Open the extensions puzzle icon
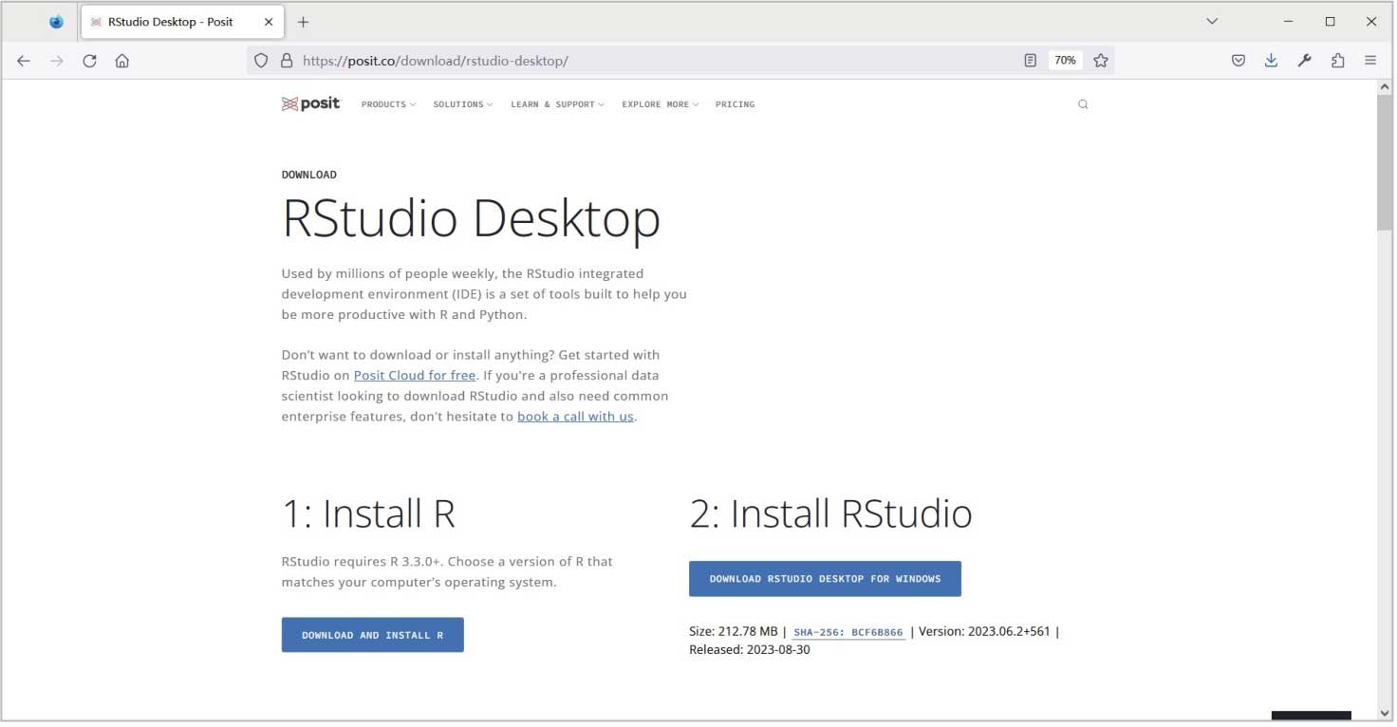This screenshot has width=1397, height=727. [x=1337, y=61]
